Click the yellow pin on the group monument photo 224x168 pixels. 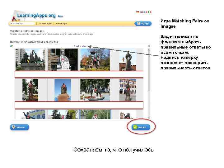[28, 61]
